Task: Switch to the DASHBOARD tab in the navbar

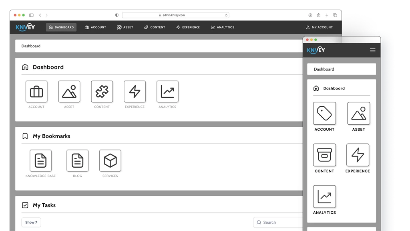Action: click(61, 27)
